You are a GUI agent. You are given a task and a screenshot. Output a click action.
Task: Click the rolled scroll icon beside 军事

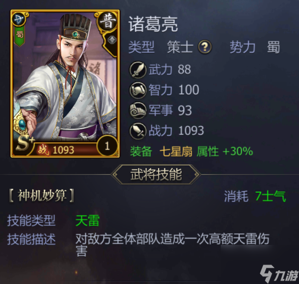pyautogui.click(x=138, y=110)
